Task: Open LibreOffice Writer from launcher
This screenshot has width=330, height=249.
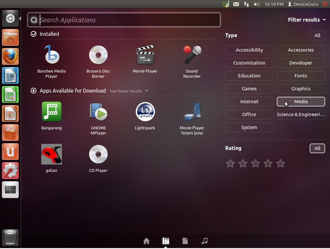Action: tap(10, 75)
